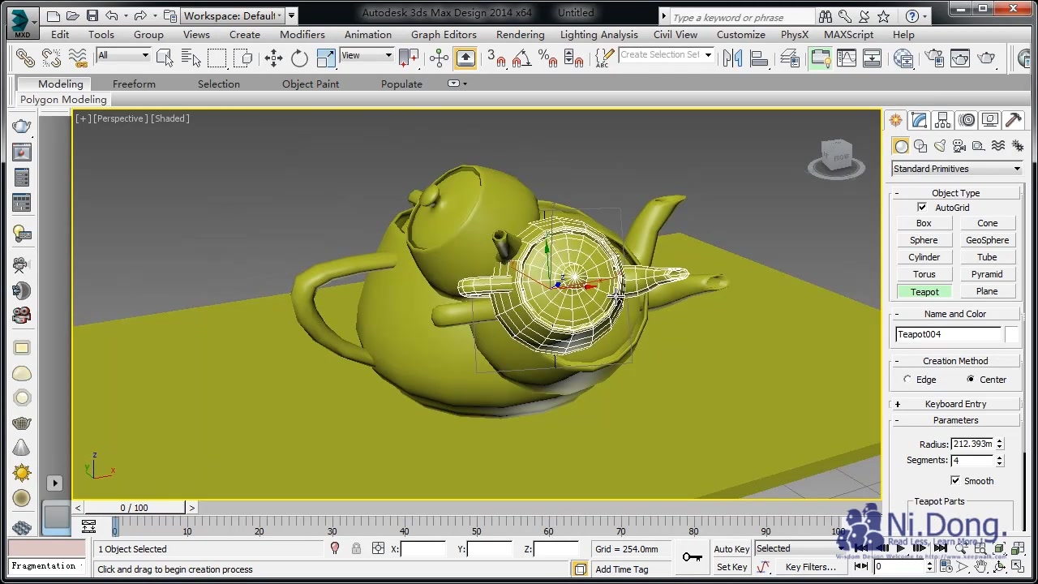Select the Space Warps category icon
This screenshot has width=1038, height=584.
coord(998,146)
